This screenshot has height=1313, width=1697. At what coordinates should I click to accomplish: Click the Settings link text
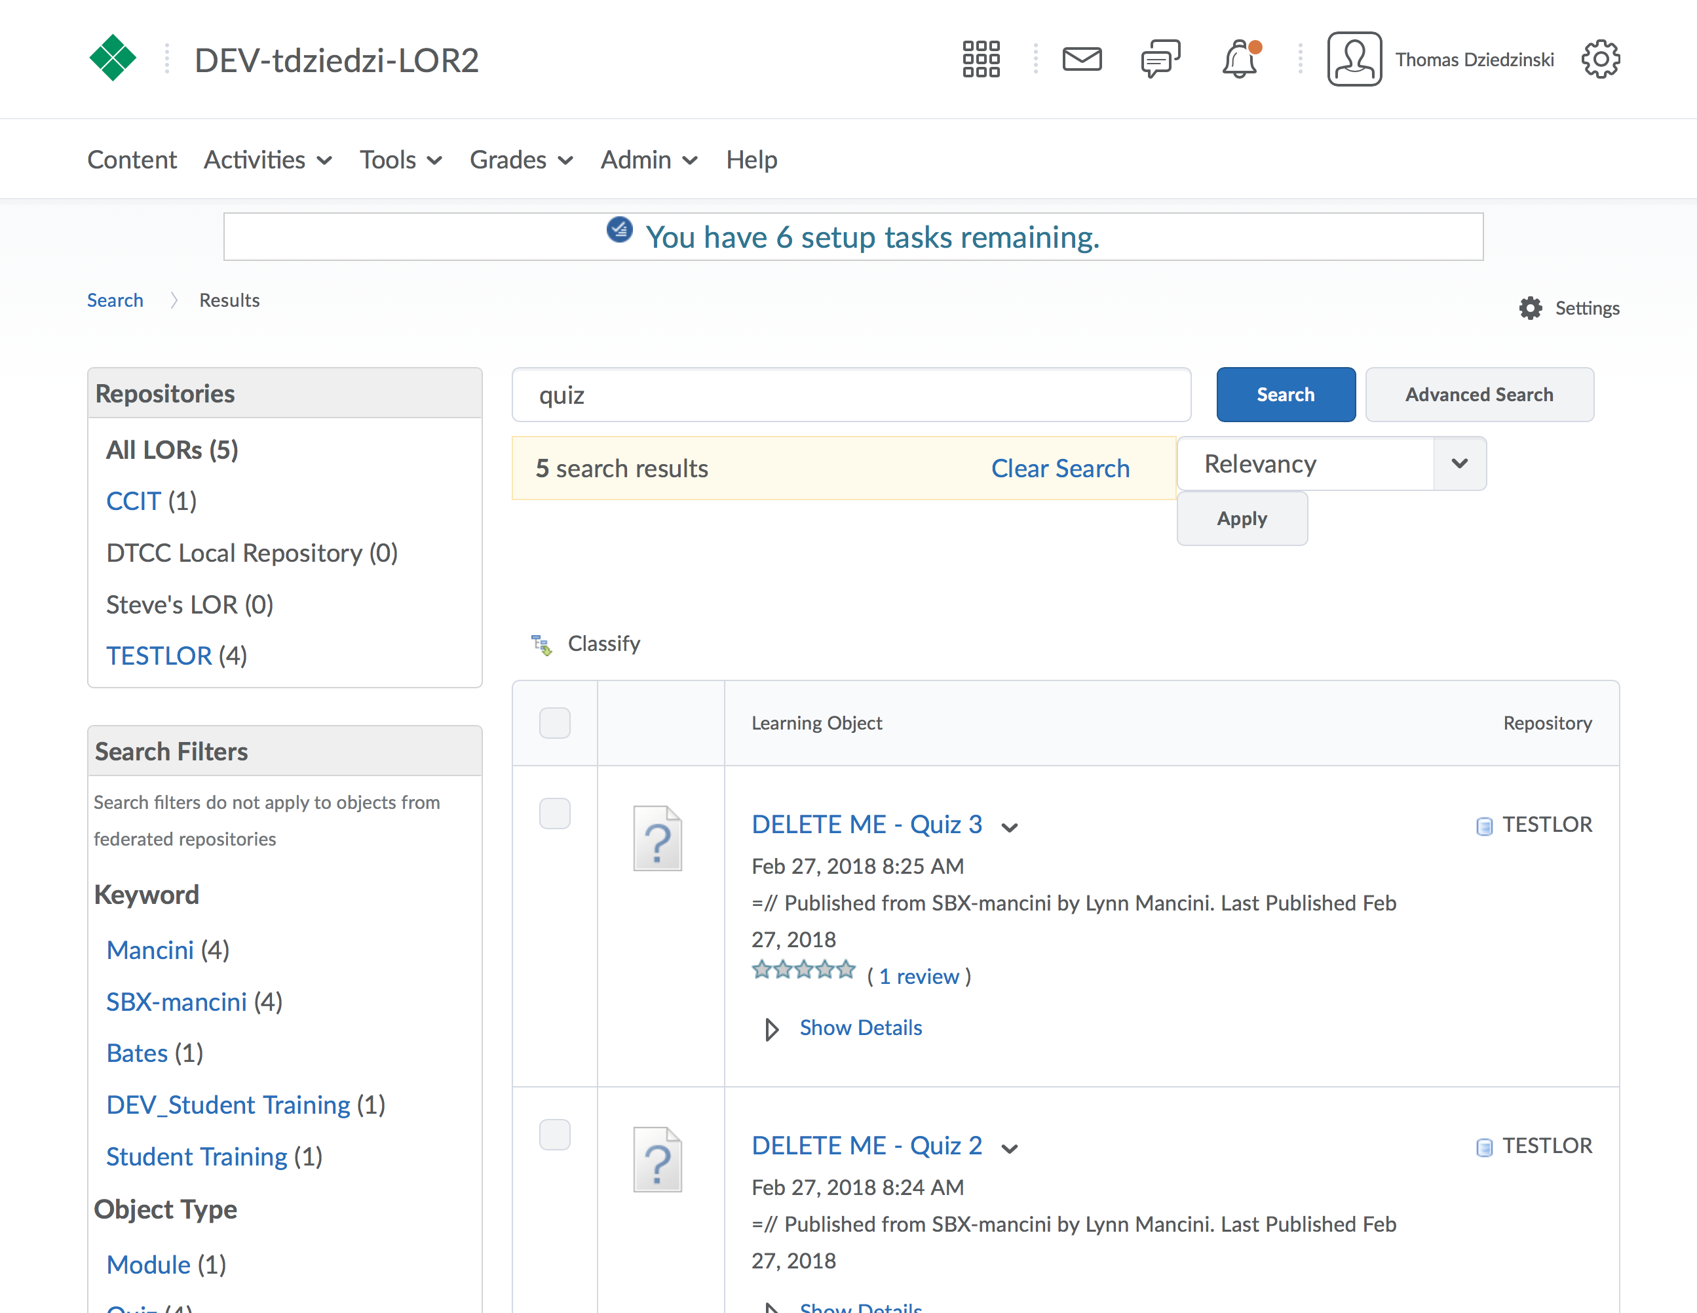1587,308
